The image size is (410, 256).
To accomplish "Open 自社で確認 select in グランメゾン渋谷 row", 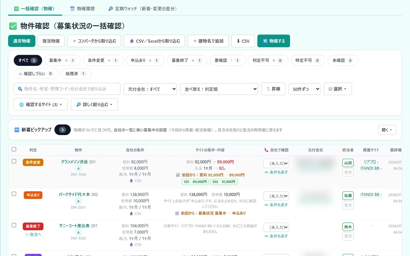I will click(x=276, y=163).
